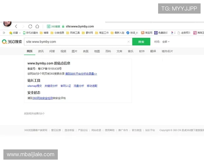204x163 pixels.
Task: Switch to the 音乐 tab
Action: pyautogui.click(x=131, y=51)
